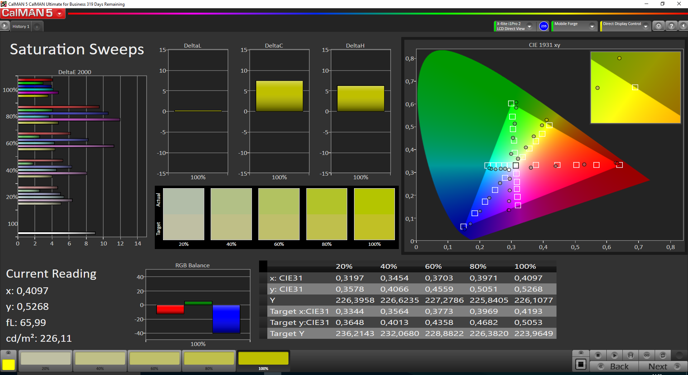Start reading with the play button
Screen dimensions: 688x375
[614, 355]
